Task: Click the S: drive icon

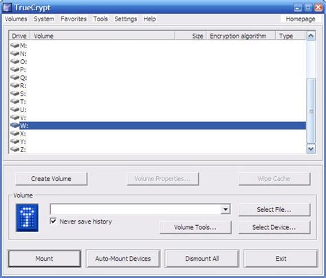Action: [x=15, y=94]
